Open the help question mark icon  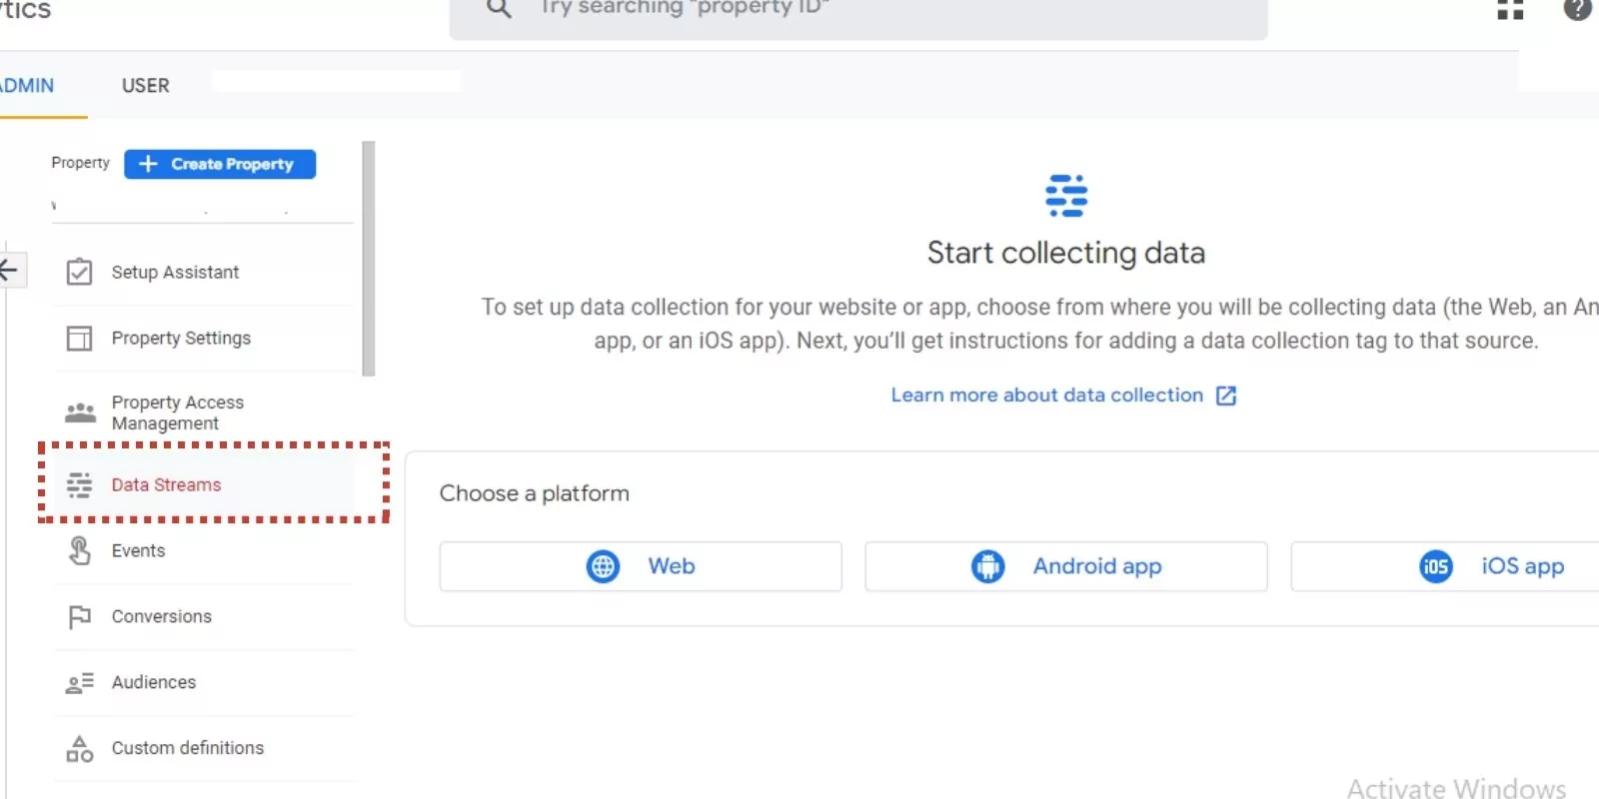[x=1577, y=9]
